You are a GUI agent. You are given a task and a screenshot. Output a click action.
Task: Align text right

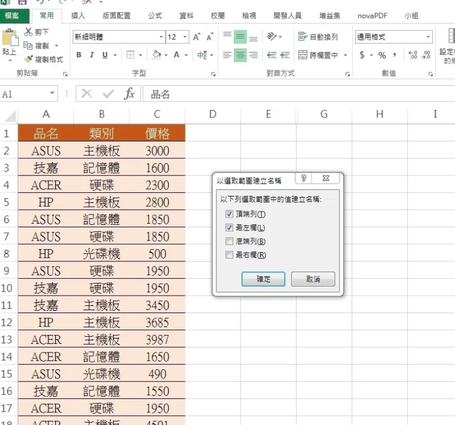[253, 55]
